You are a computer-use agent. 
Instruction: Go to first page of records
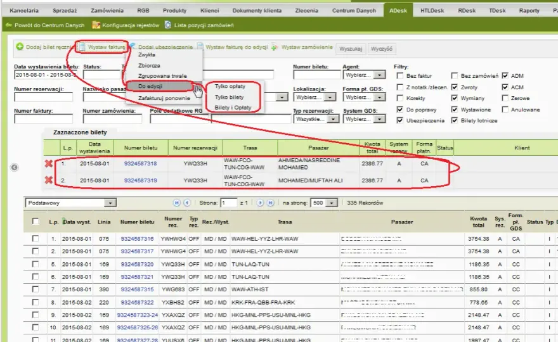click(176, 203)
